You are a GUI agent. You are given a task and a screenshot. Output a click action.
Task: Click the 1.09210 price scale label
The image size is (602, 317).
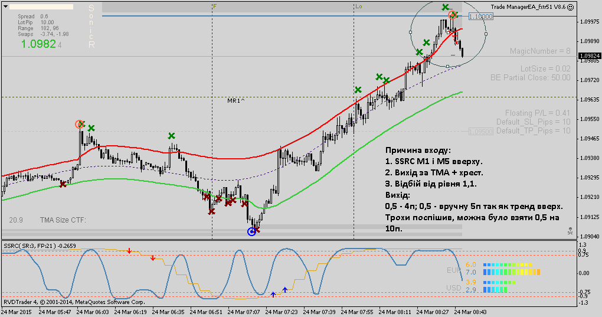click(x=590, y=197)
